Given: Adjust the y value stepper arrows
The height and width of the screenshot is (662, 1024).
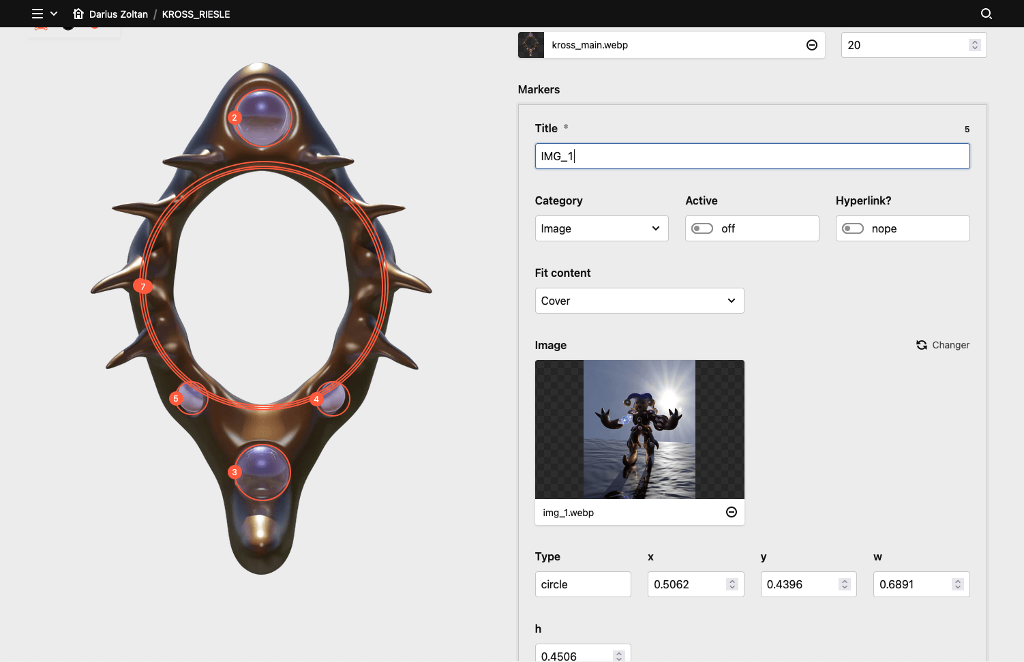Looking at the screenshot, I should [x=845, y=584].
